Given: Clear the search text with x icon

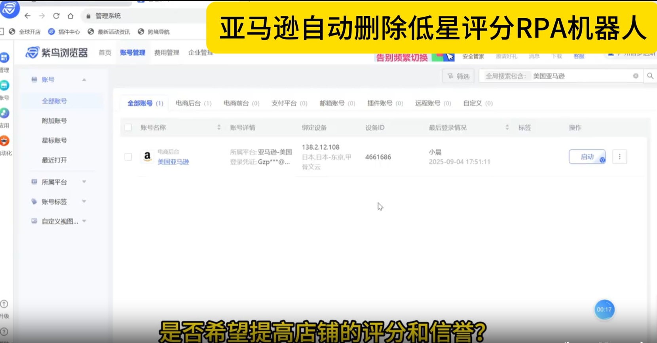Looking at the screenshot, I should [636, 76].
